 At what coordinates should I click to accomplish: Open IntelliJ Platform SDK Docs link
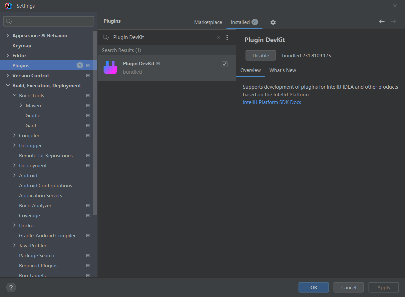272,102
